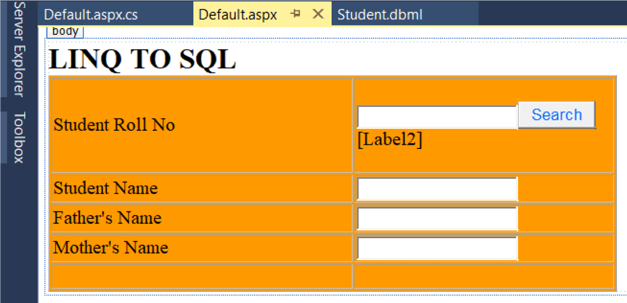Click the Search button
The height and width of the screenshot is (303, 627).
click(x=556, y=115)
